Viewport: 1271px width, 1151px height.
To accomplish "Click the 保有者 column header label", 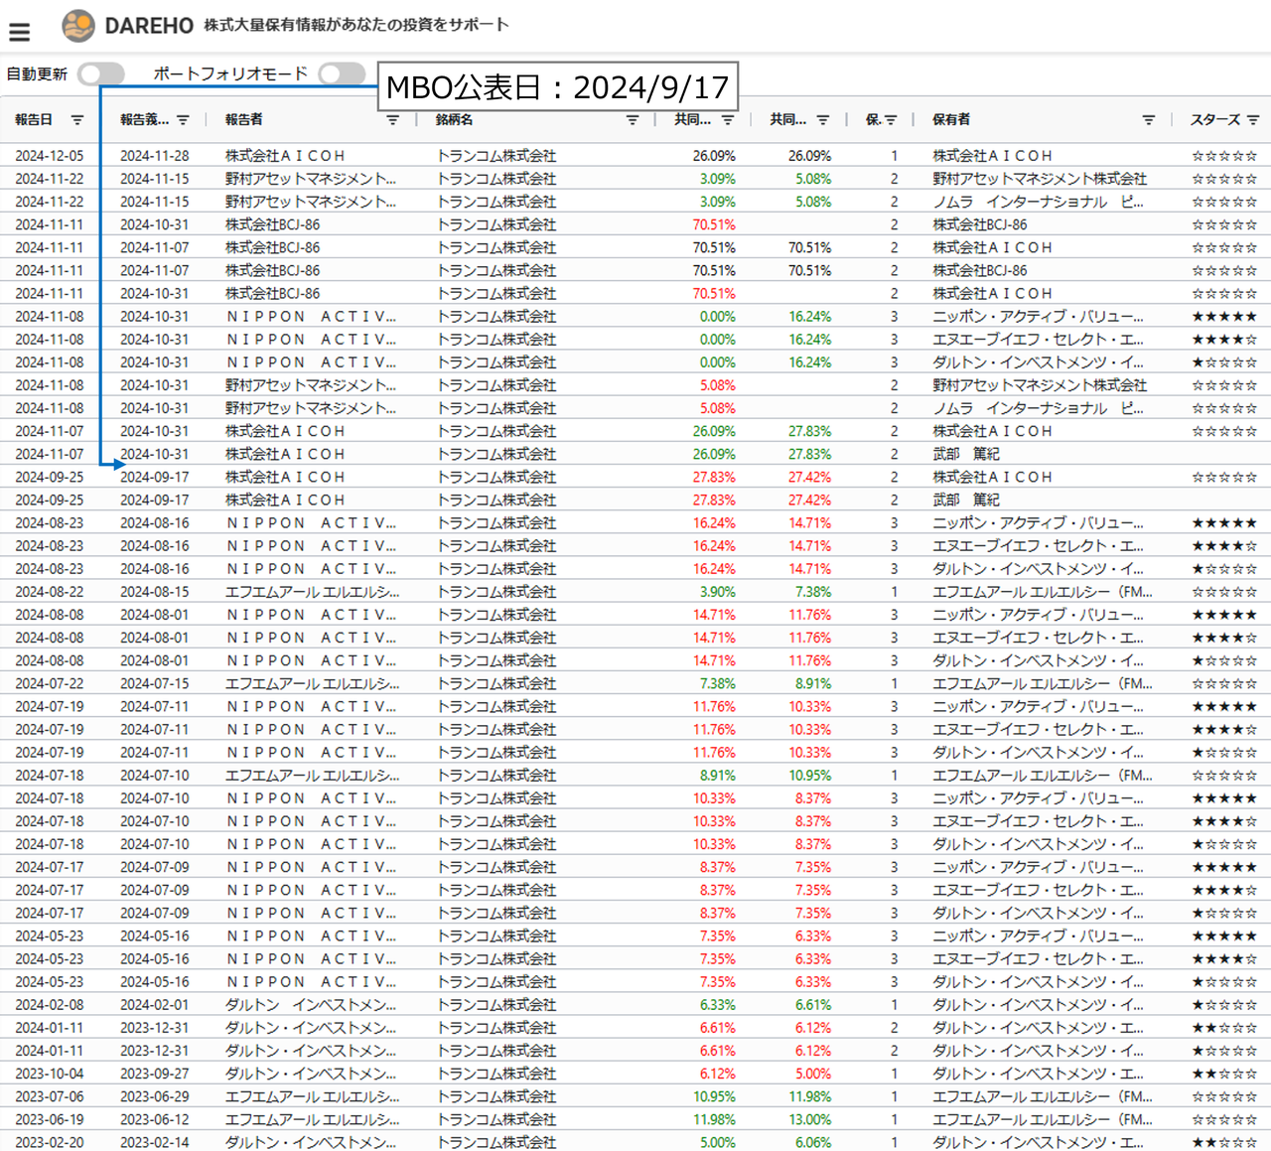I will pyautogui.click(x=951, y=120).
